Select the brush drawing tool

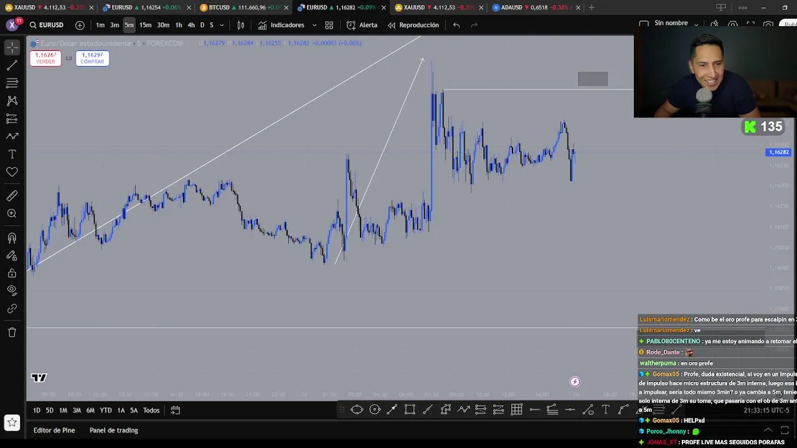(12, 136)
